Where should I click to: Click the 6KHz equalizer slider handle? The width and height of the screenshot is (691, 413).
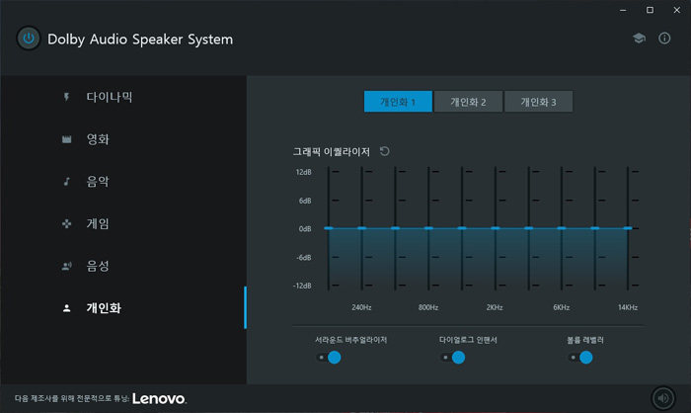(x=562, y=228)
